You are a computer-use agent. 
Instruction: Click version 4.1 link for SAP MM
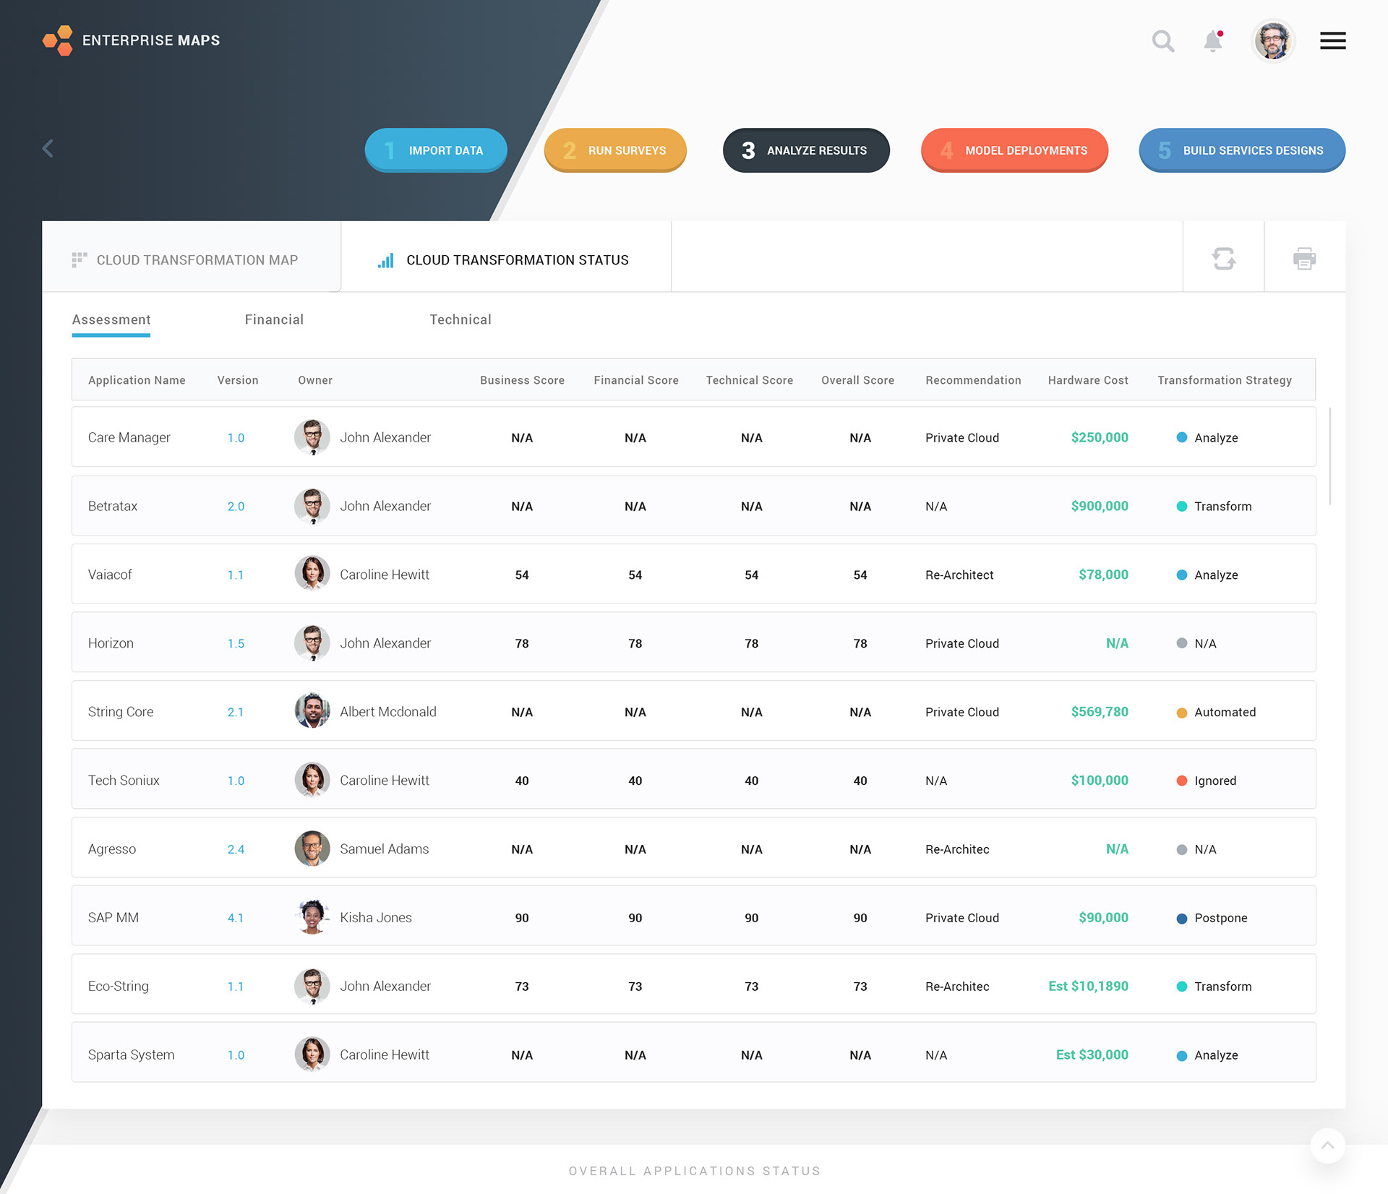pyautogui.click(x=236, y=918)
